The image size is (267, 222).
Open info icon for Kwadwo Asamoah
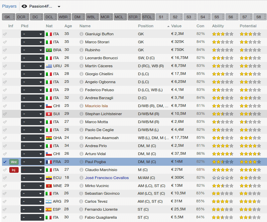tap(81, 138)
